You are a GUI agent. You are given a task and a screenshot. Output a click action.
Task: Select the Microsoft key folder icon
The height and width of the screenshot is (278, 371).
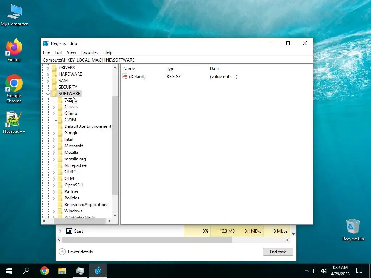pos(60,146)
